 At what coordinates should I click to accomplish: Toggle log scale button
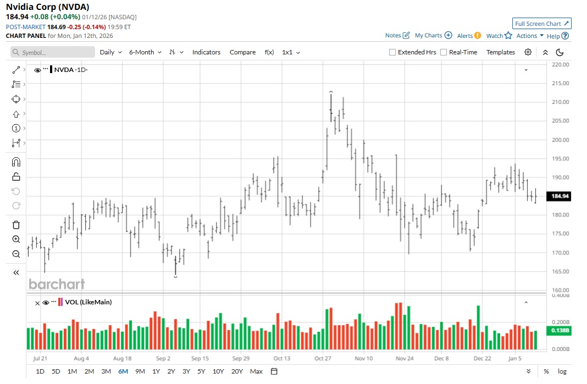click(x=562, y=372)
